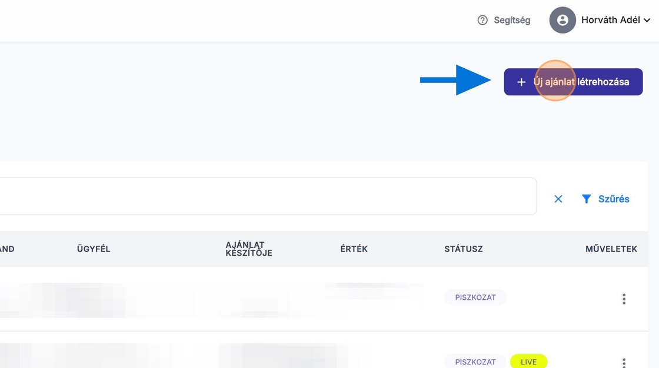Viewport: 659px width, 368px height.
Task: Click the question-mark help icon
Action: [x=482, y=21]
